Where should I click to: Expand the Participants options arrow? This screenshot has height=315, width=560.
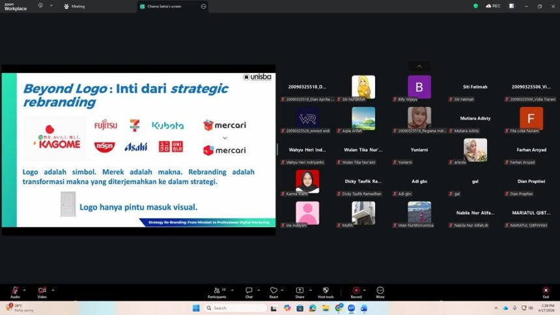pyautogui.click(x=232, y=290)
